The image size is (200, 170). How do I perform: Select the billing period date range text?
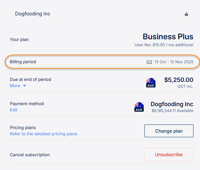pos(174,62)
